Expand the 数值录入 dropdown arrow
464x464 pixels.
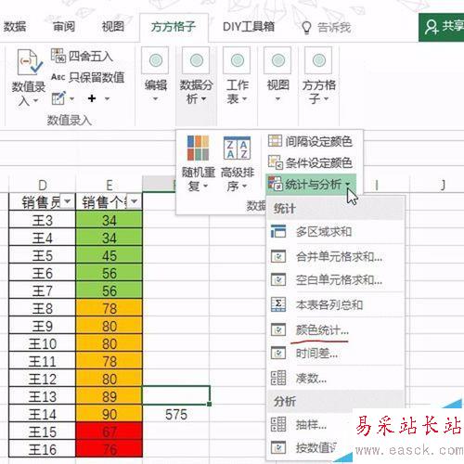tap(35, 100)
